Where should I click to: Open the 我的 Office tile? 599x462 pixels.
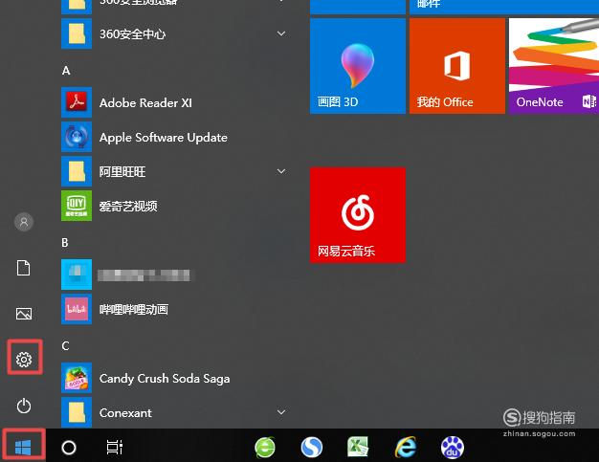pos(457,66)
